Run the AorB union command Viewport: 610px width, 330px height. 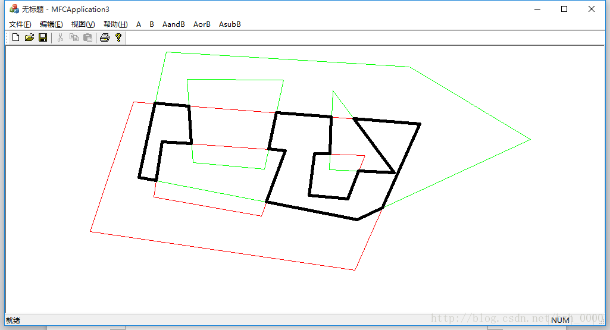click(x=202, y=24)
